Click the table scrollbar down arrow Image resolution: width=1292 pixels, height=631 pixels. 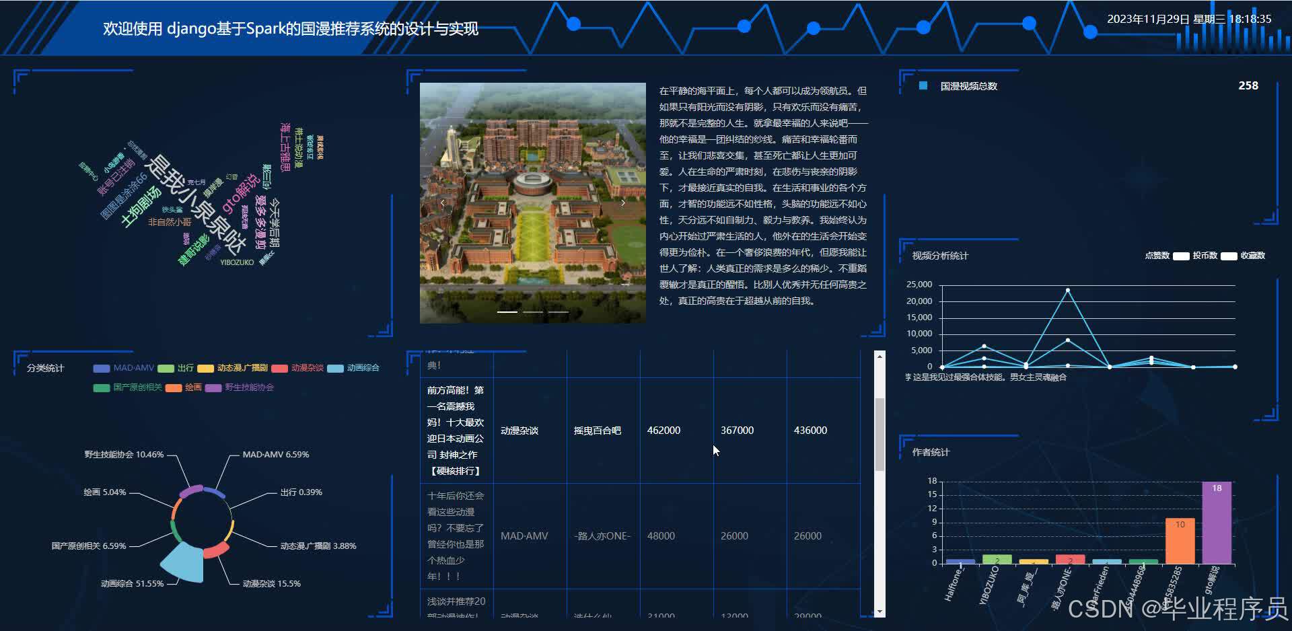point(880,611)
